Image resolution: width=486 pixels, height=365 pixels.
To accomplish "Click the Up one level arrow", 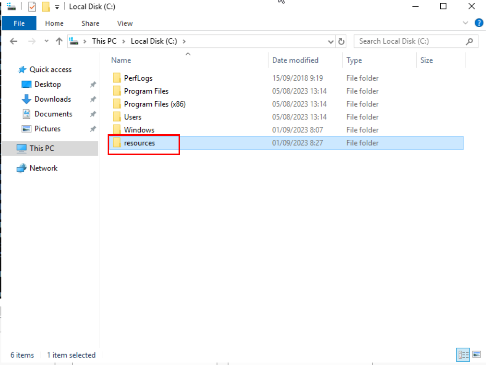I will 59,41.
